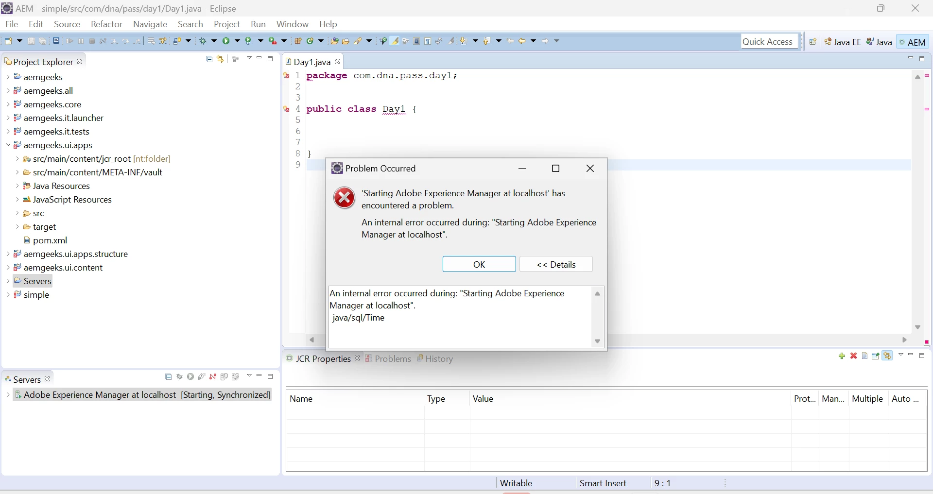Click the Open Type toolbar icon

334,41
